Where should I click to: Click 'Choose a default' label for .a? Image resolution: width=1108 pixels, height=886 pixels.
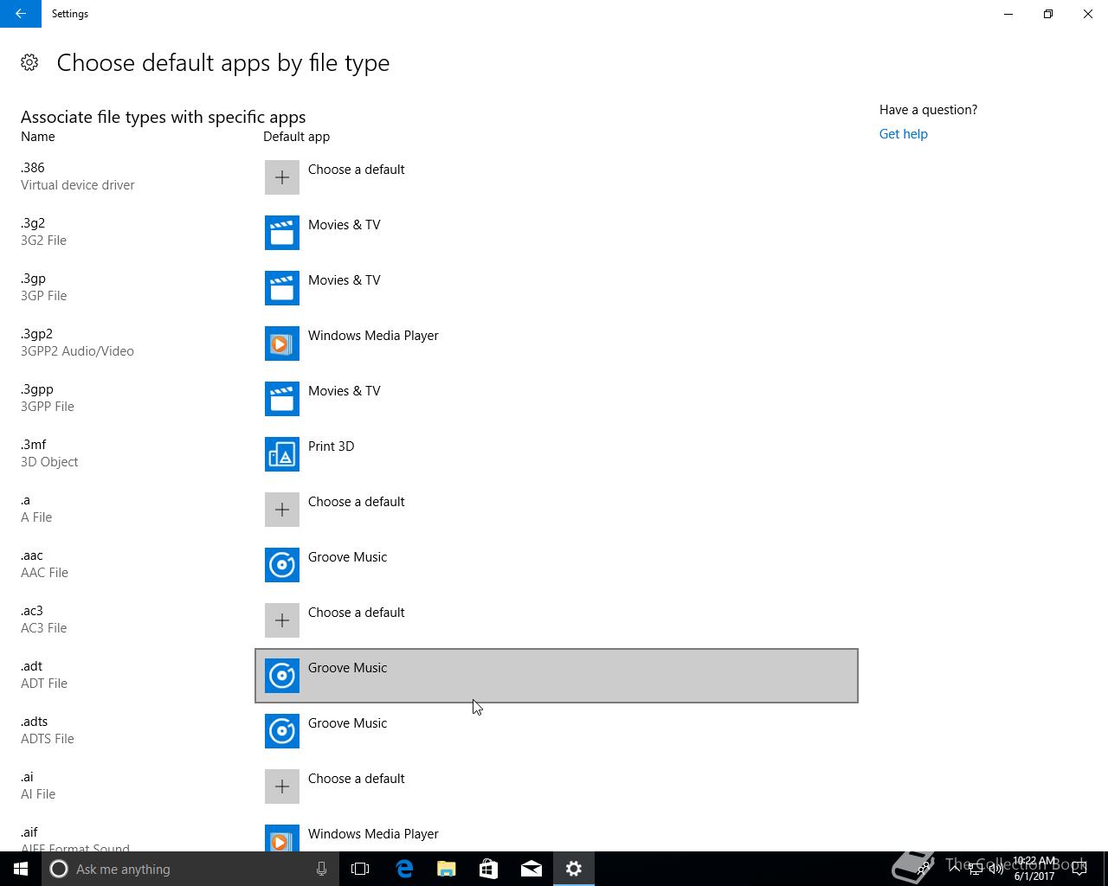[x=356, y=502]
